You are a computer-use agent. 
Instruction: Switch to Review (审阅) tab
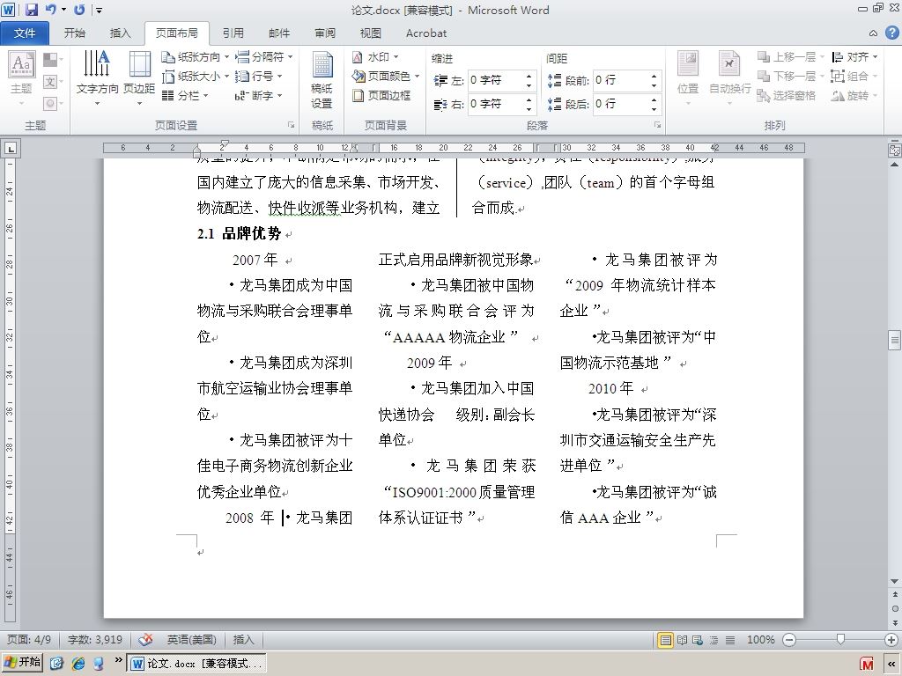(324, 33)
